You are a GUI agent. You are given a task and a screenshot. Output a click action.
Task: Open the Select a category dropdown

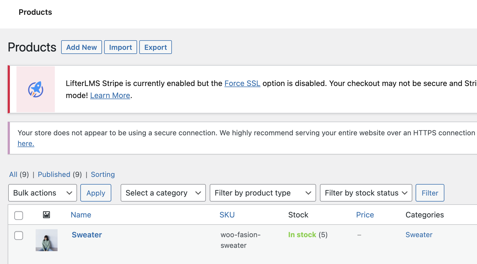(x=163, y=193)
